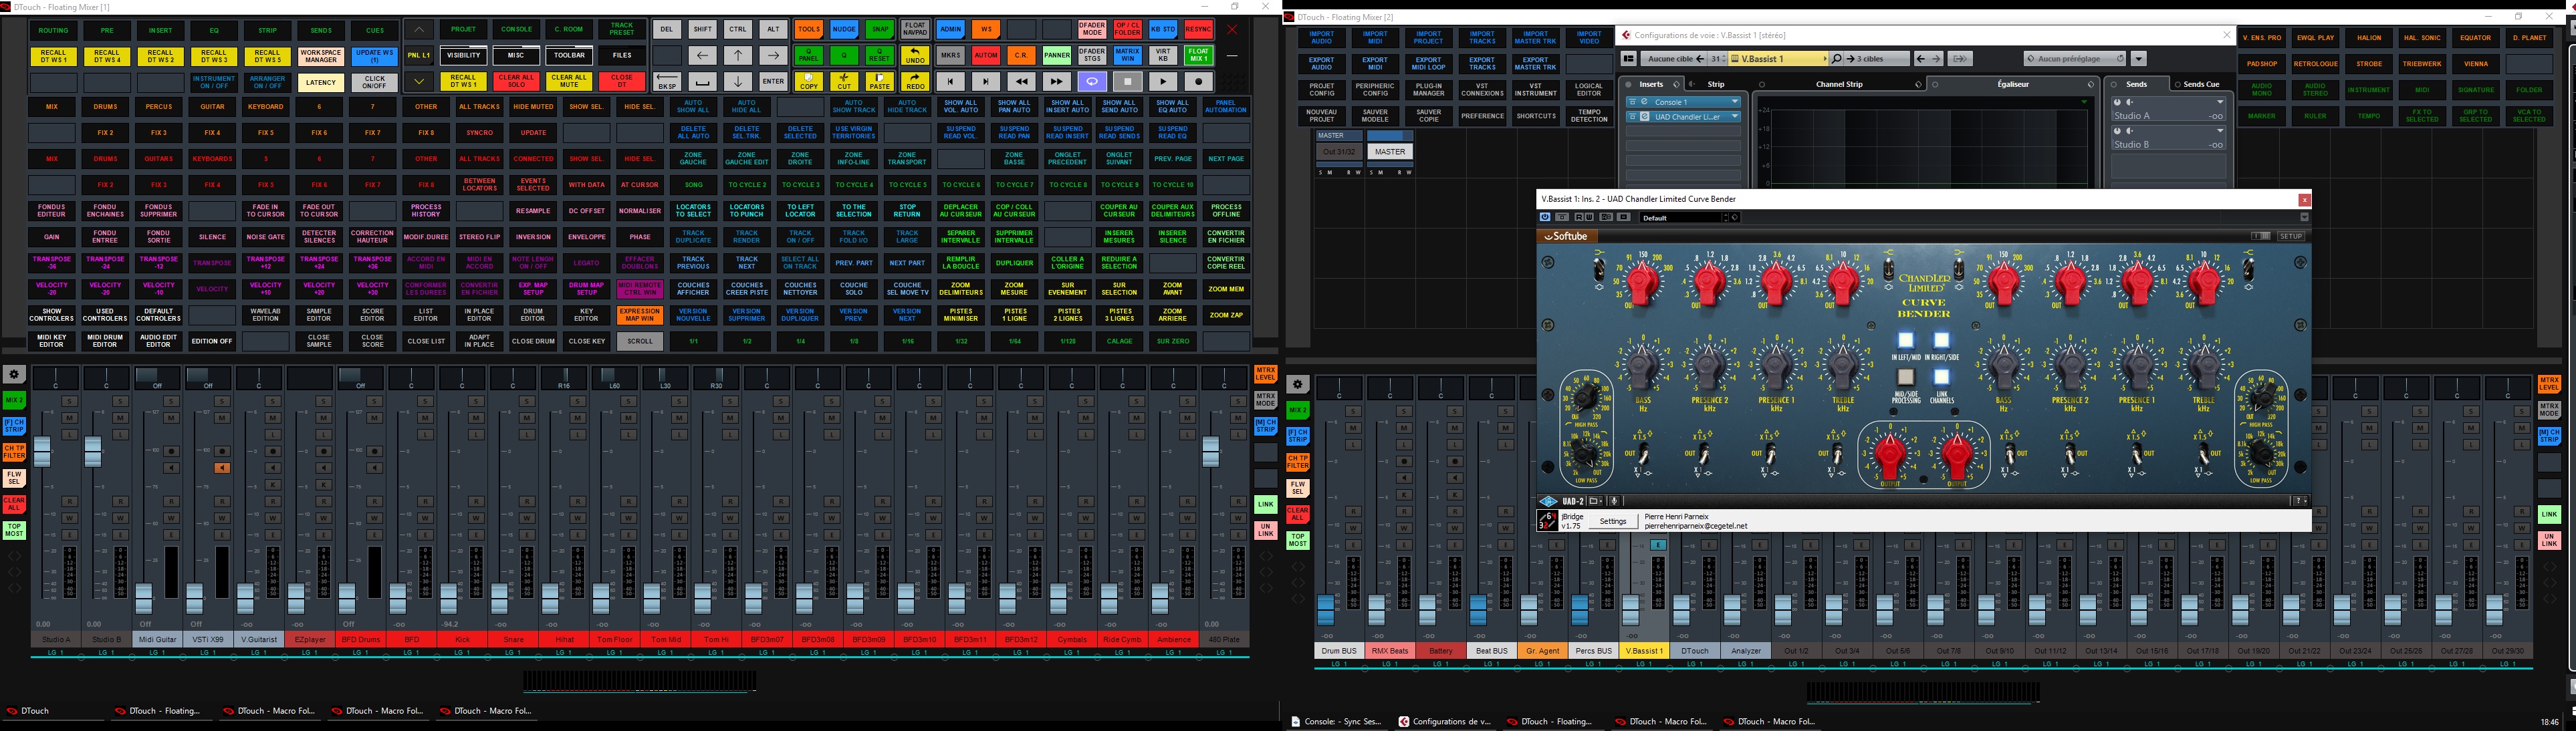Viewport: 2576px width, 731px height.
Task: Click the UNDO arrow button
Action: [915, 55]
